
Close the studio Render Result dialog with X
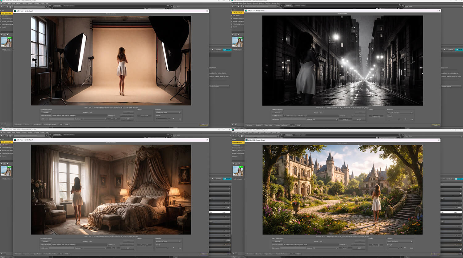[x=207, y=11]
